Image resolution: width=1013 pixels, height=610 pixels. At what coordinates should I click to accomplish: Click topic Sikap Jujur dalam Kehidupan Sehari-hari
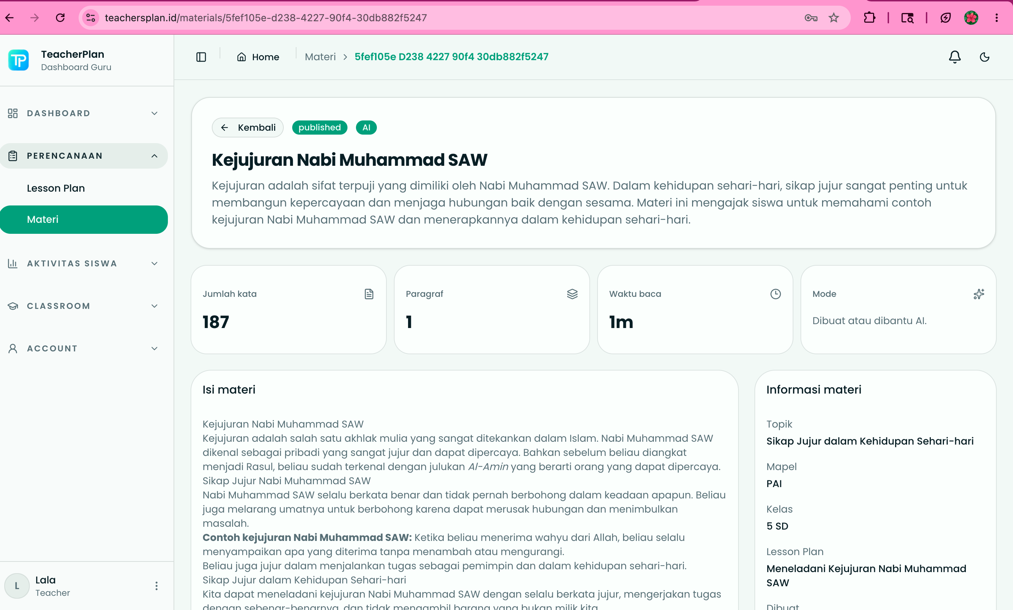click(870, 441)
